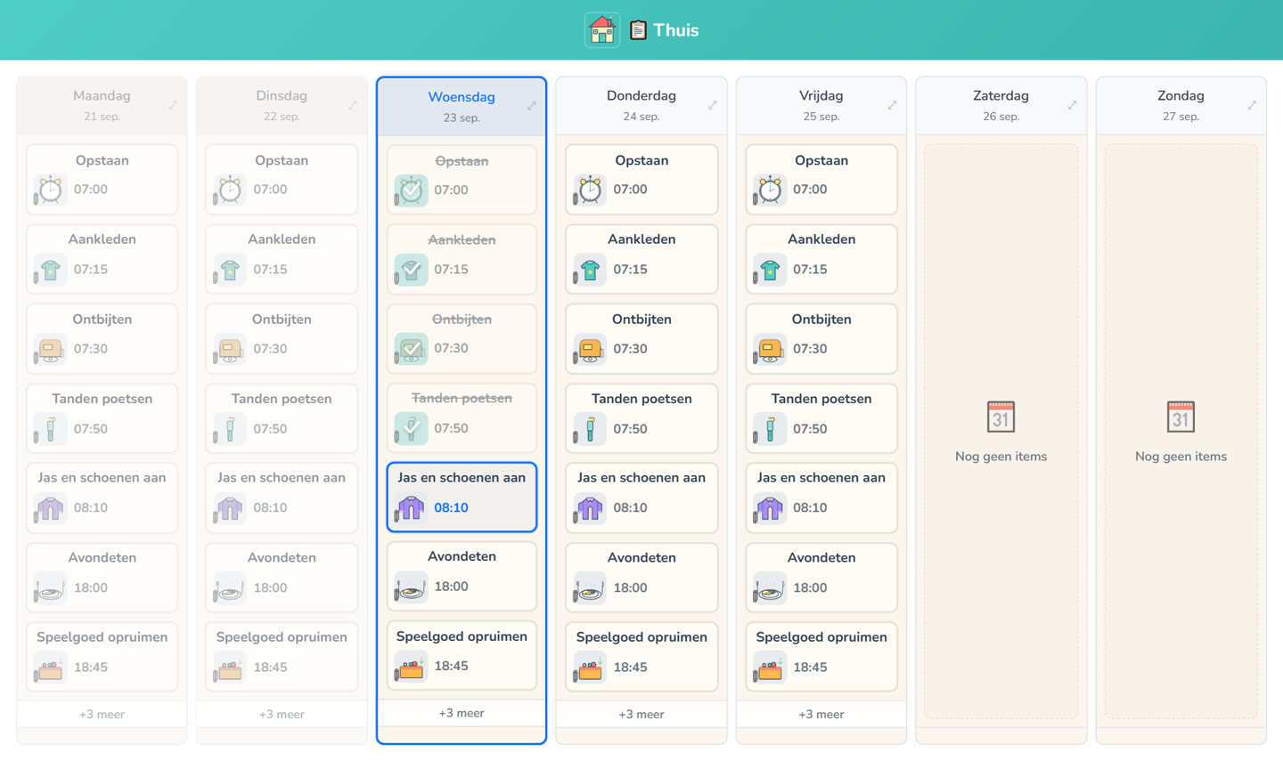Screen dimensions: 1283x761
Task: Show 3 more items on Dinsdag
Action: tap(282, 714)
